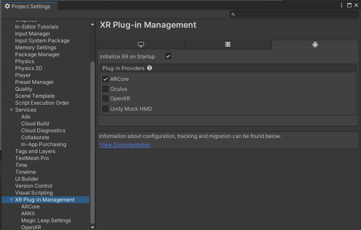The height and width of the screenshot is (230, 361).
Task: Enable the Unity Mock HMD provider
Action: pos(105,109)
